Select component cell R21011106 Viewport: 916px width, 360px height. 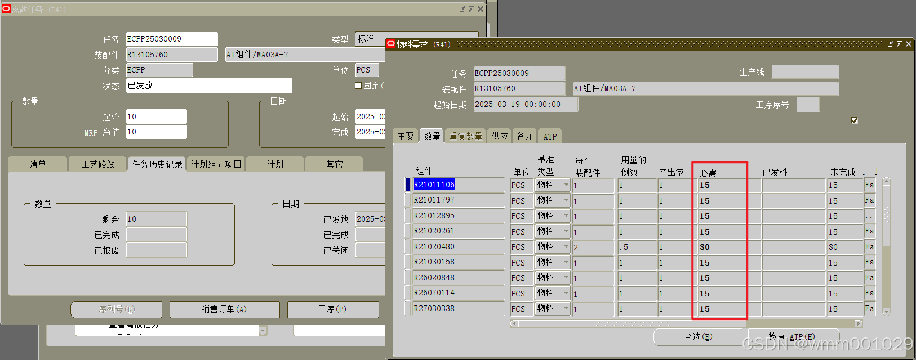(459, 184)
